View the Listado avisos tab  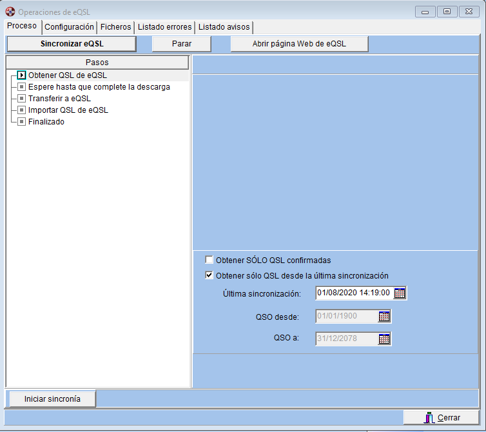click(x=224, y=27)
